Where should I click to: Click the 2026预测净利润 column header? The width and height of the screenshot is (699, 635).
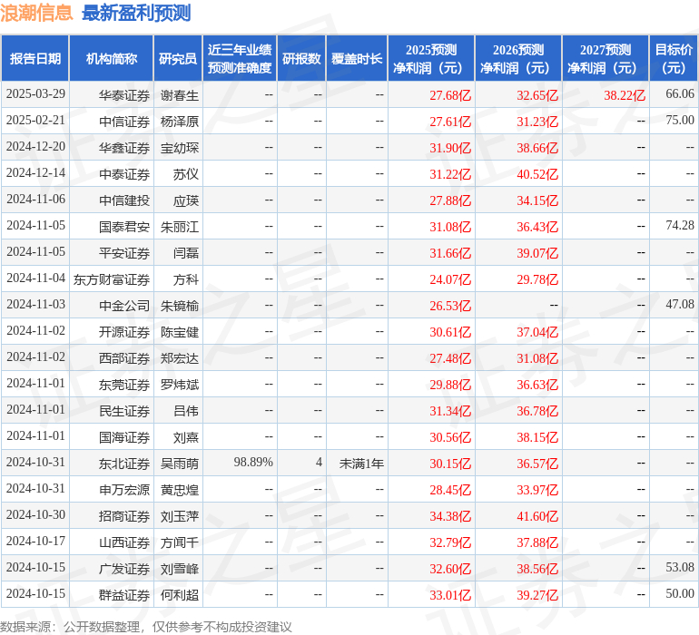pyautogui.click(x=518, y=59)
